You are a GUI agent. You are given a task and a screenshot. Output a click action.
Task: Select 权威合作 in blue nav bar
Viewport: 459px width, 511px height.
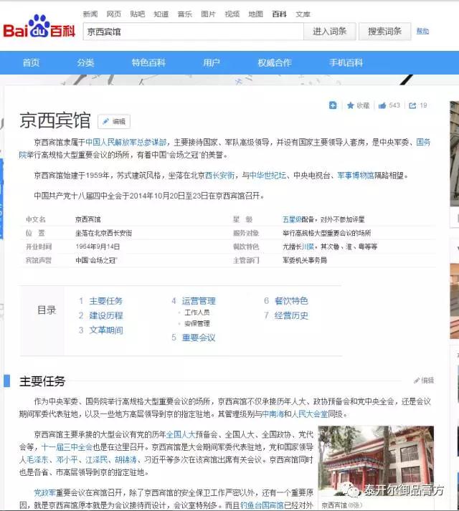tap(275, 62)
